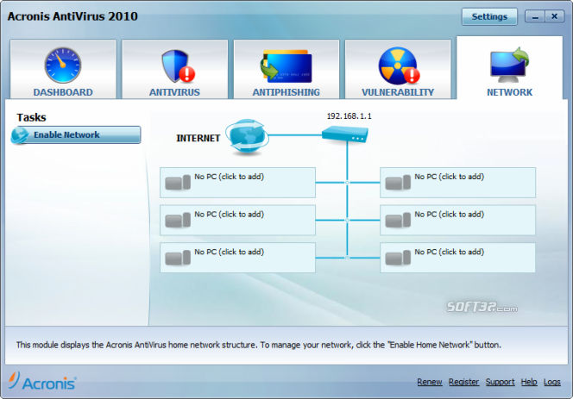
Task: Click the Enable Network task button
Action: (x=76, y=134)
